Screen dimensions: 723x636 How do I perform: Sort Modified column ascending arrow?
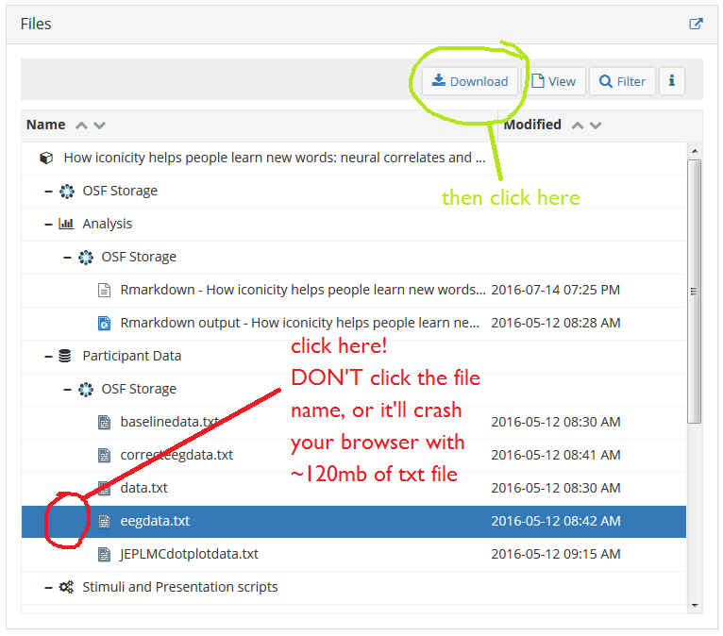pos(577,126)
